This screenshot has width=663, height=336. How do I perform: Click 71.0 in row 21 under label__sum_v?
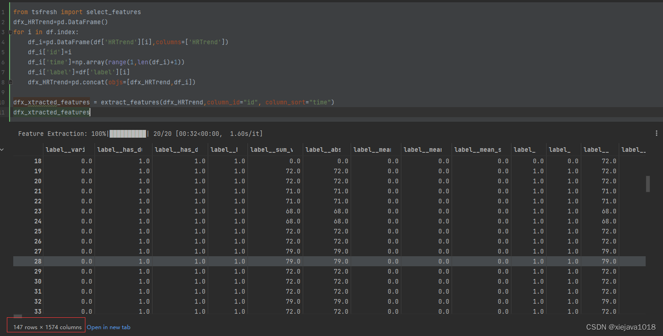pos(293,191)
